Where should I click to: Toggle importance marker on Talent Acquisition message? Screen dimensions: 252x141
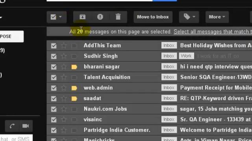74,78
